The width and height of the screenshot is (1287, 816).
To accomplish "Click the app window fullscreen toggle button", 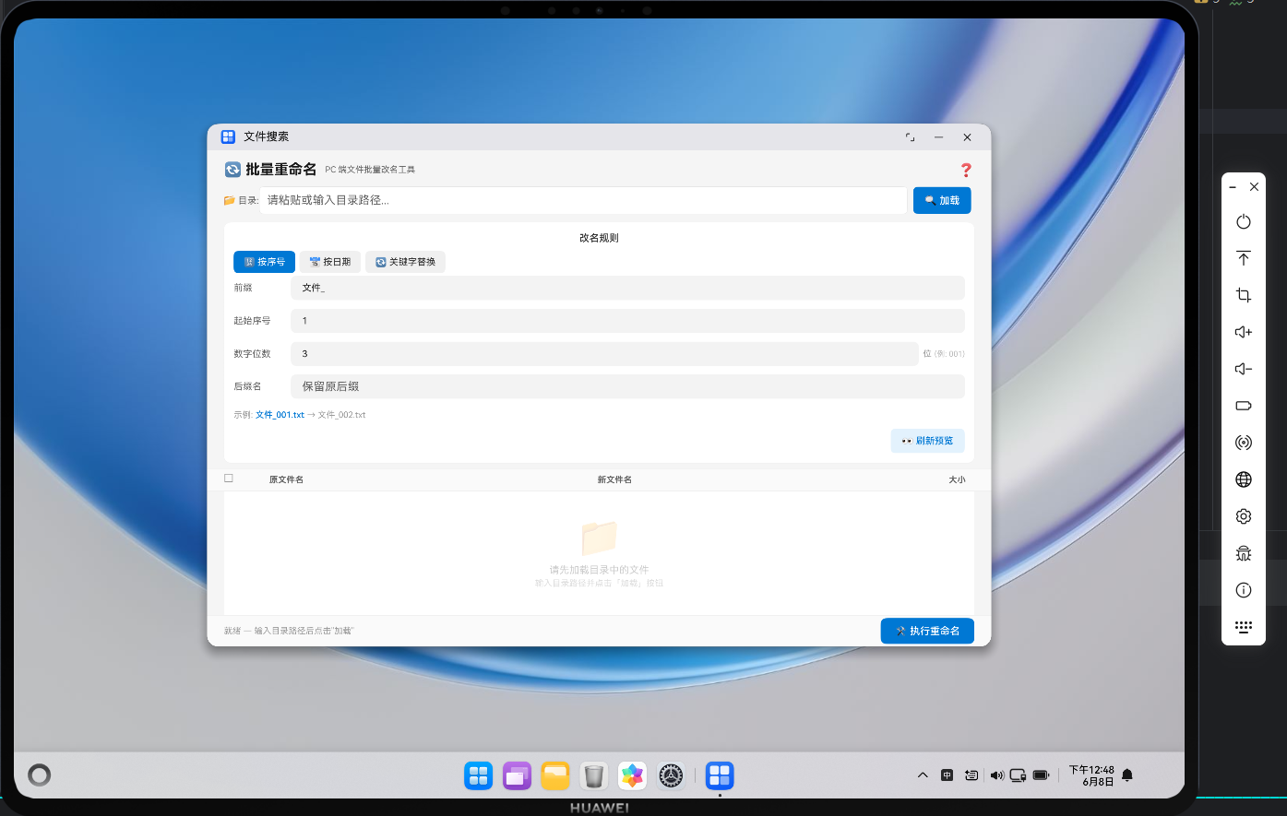I will (x=910, y=137).
